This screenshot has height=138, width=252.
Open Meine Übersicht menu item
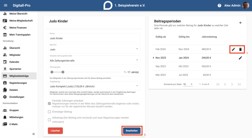coord(19,14)
